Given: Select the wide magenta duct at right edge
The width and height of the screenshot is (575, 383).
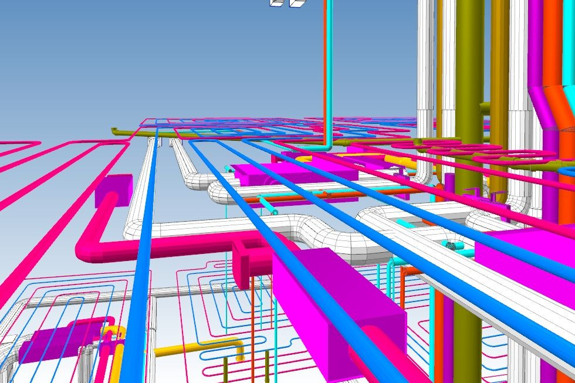Looking at the screenshot, I should (528, 252).
